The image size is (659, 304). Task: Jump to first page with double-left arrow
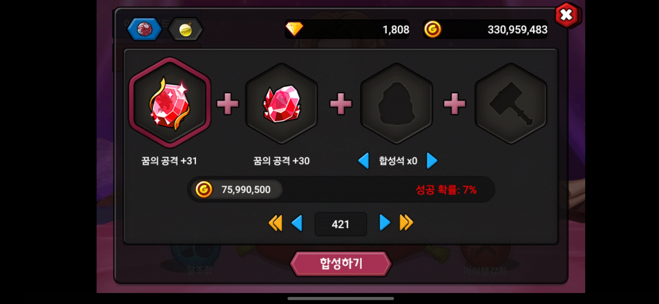(275, 223)
